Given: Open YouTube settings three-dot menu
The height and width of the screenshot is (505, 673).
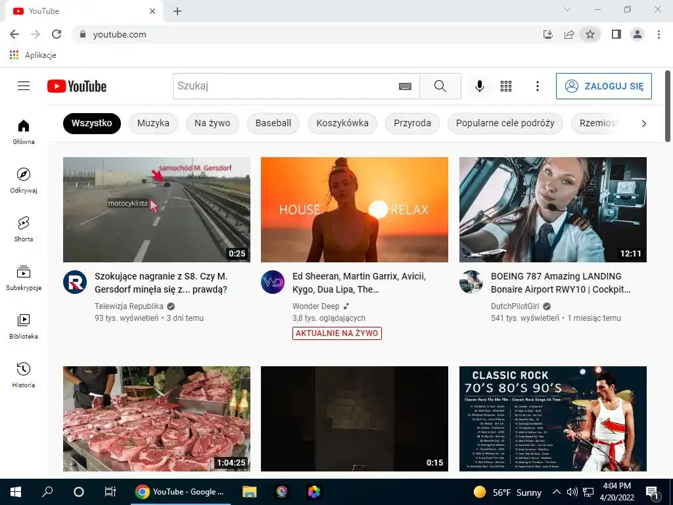Looking at the screenshot, I should (x=537, y=86).
